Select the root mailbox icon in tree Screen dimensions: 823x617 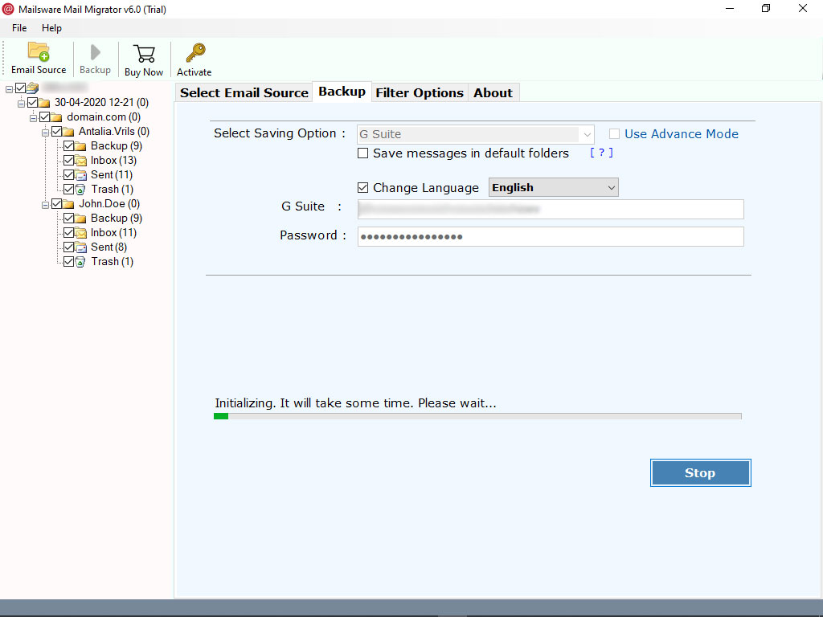pos(32,88)
